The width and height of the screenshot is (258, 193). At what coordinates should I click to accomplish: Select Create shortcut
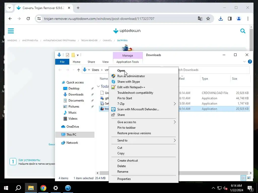[143, 161]
